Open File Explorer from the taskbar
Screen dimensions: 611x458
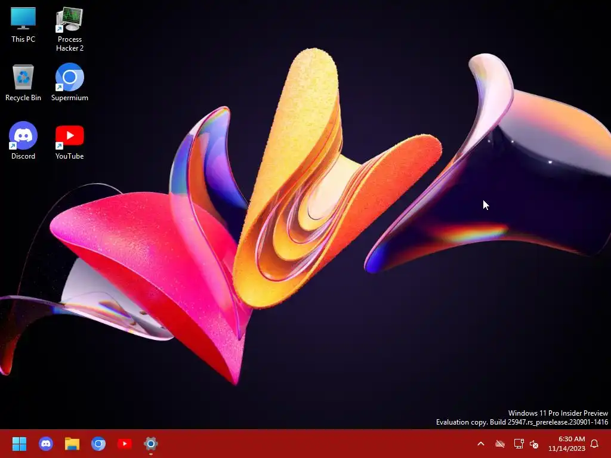pos(72,444)
